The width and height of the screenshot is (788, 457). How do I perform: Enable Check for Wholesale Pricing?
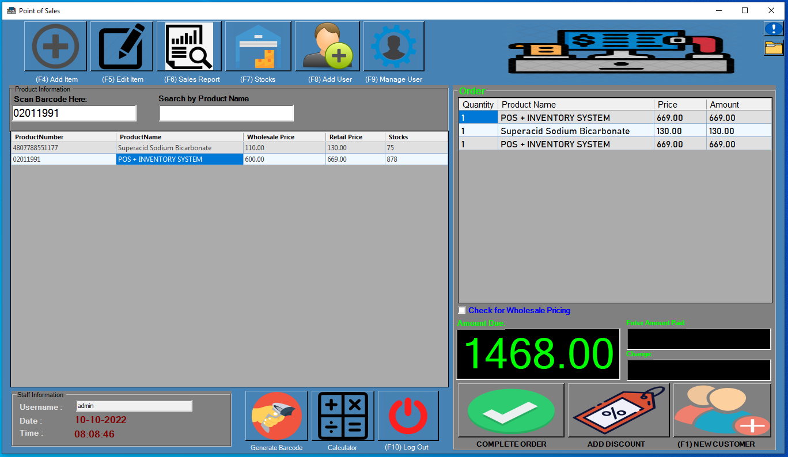[461, 310]
